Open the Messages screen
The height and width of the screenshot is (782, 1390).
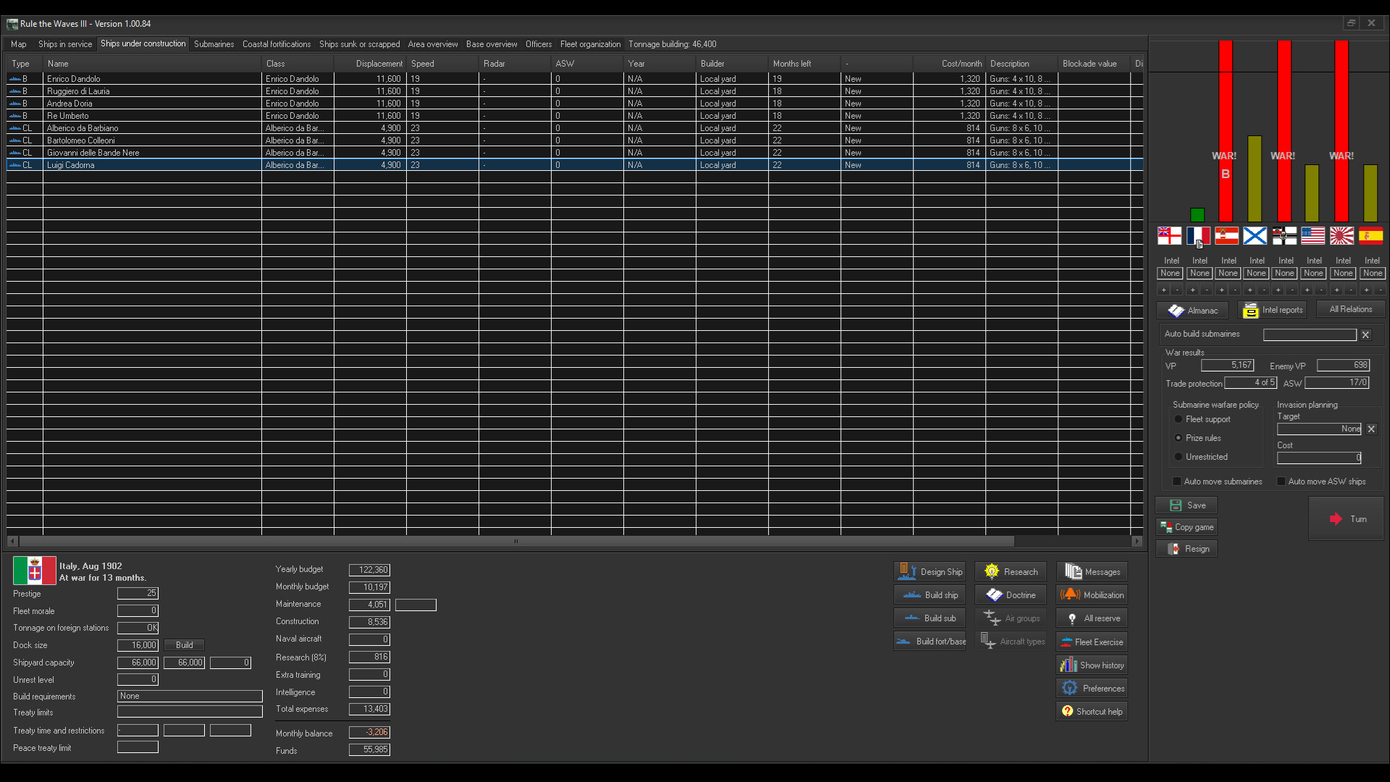pyautogui.click(x=1091, y=571)
